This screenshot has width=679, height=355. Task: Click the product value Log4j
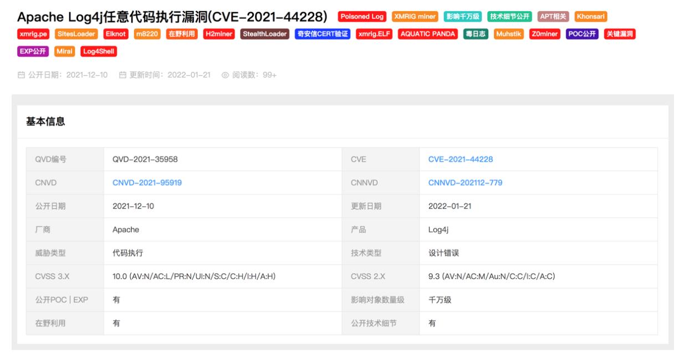coord(438,229)
